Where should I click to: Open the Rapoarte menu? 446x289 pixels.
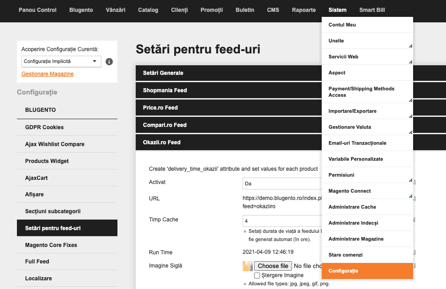[x=304, y=10]
